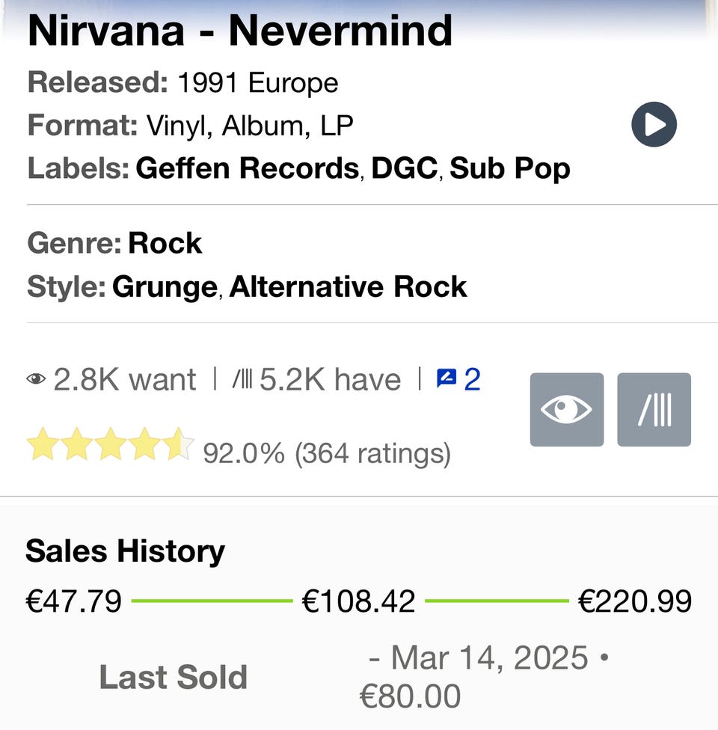This screenshot has height=730, width=718.
Task: Click the small collection icon beside have count
Action: tap(242, 380)
